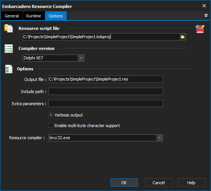The height and width of the screenshot is (191, 211).
Task: Click the browse folder icon for script file
Action: pos(183,37)
